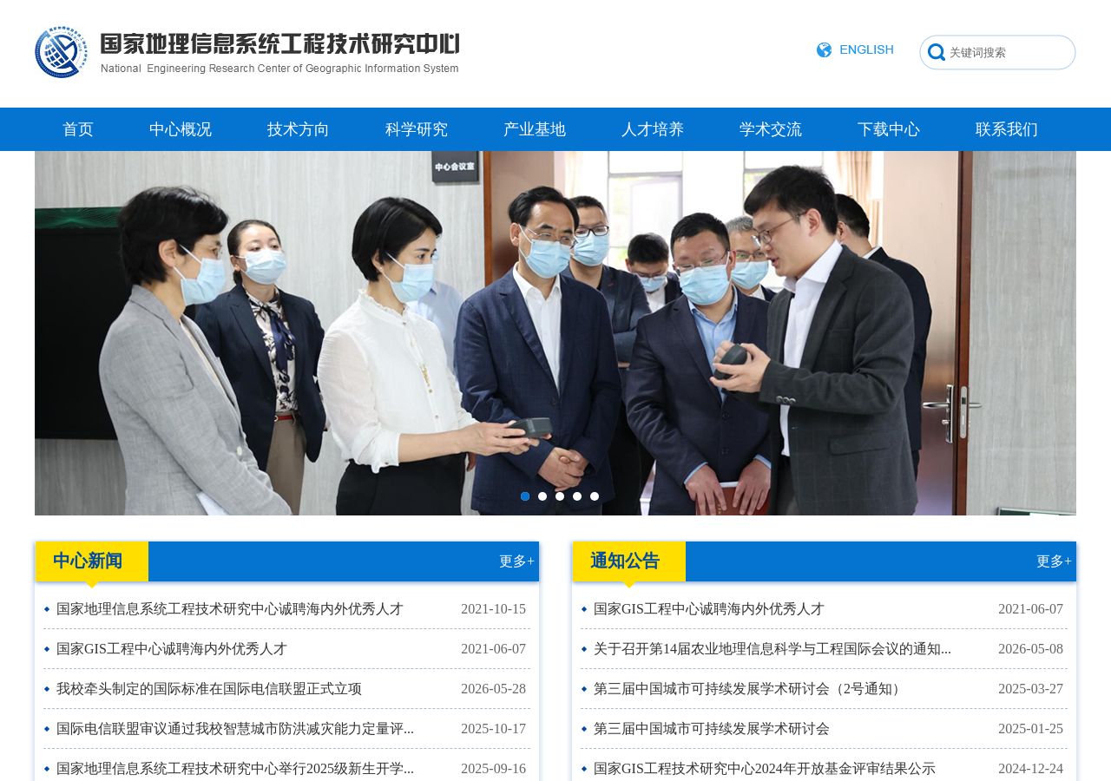This screenshot has height=781, width=1111.
Task: Click the date 2024-12-24 in 通知公告
Action: click(1030, 769)
